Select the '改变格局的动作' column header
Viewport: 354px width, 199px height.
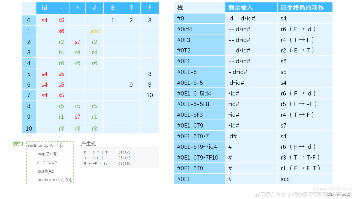(305, 7)
